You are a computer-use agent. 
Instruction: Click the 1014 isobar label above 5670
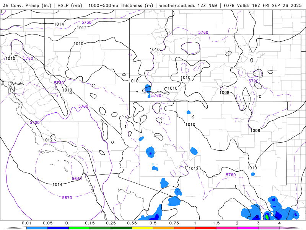pos(57,184)
